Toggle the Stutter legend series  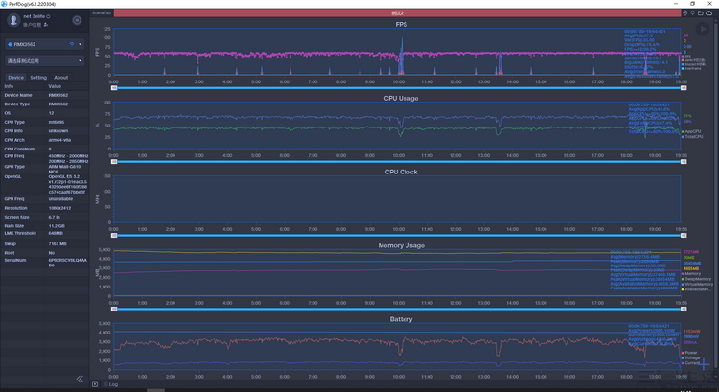point(694,64)
